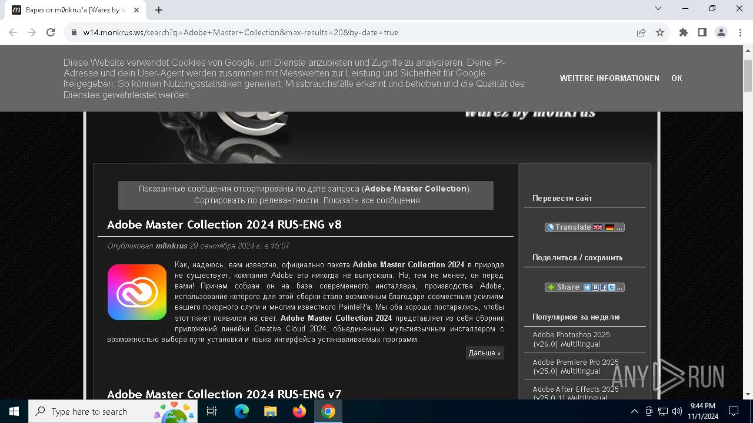753x423 pixels.
Task: Share via the Twitter icon
Action: pyautogui.click(x=612, y=287)
